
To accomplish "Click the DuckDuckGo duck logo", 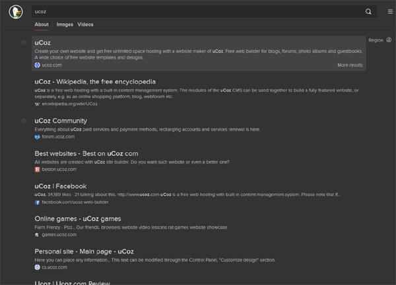I will pyautogui.click(x=16, y=12).
